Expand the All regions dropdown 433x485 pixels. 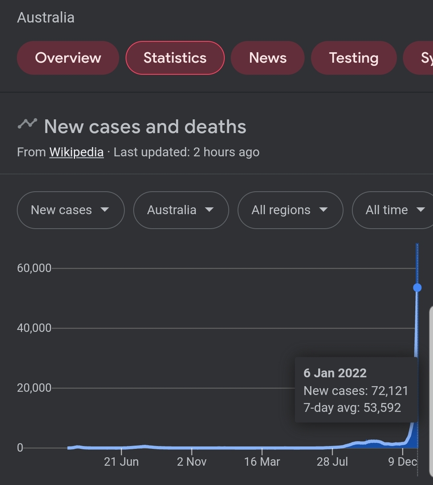[290, 210]
